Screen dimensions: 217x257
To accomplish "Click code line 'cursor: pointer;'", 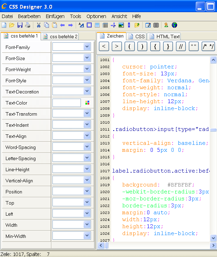I will coord(150,67).
